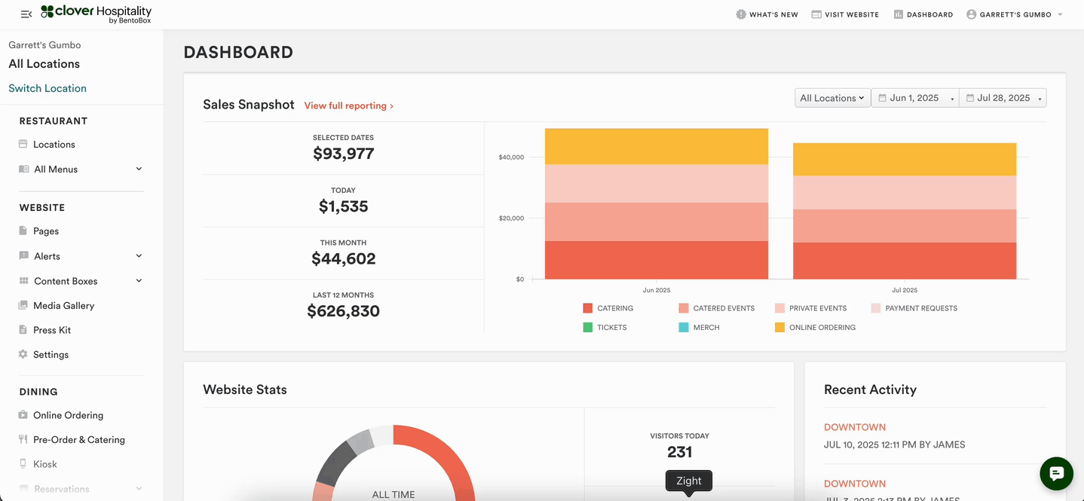
Task: Toggle the Merch legend swatch
Action: pyautogui.click(x=684, y=328)
